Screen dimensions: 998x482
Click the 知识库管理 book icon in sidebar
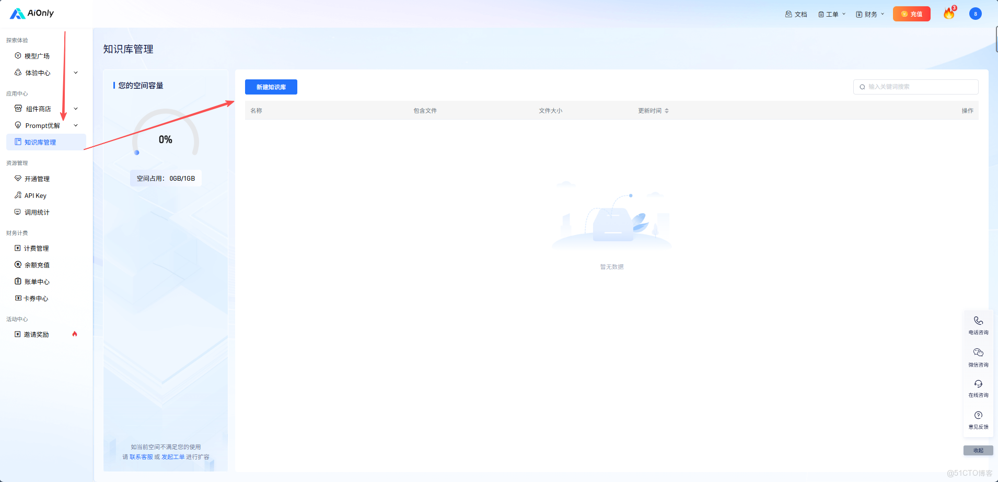18,142
